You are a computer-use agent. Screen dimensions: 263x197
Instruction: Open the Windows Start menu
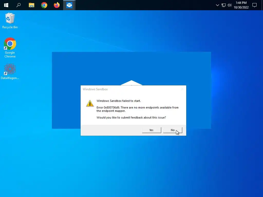[6, 5]
